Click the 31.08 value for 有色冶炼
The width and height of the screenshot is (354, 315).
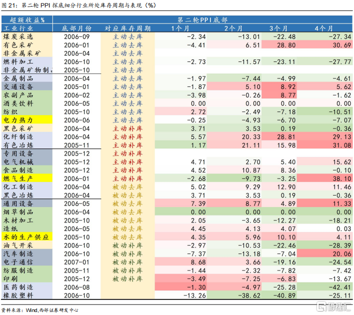point(342,145)
